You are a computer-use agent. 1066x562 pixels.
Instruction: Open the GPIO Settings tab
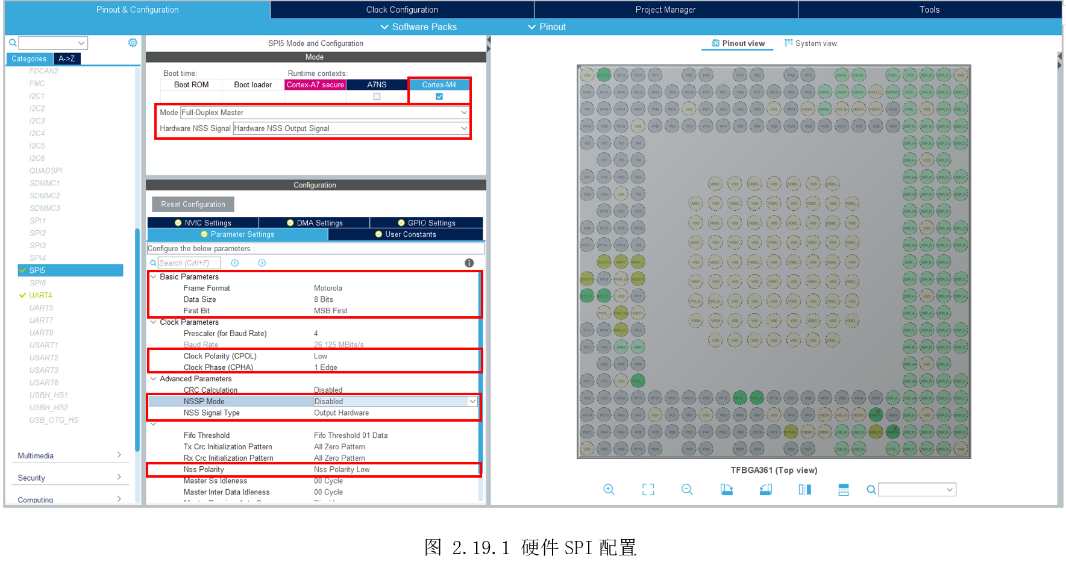tap(426, 223)
